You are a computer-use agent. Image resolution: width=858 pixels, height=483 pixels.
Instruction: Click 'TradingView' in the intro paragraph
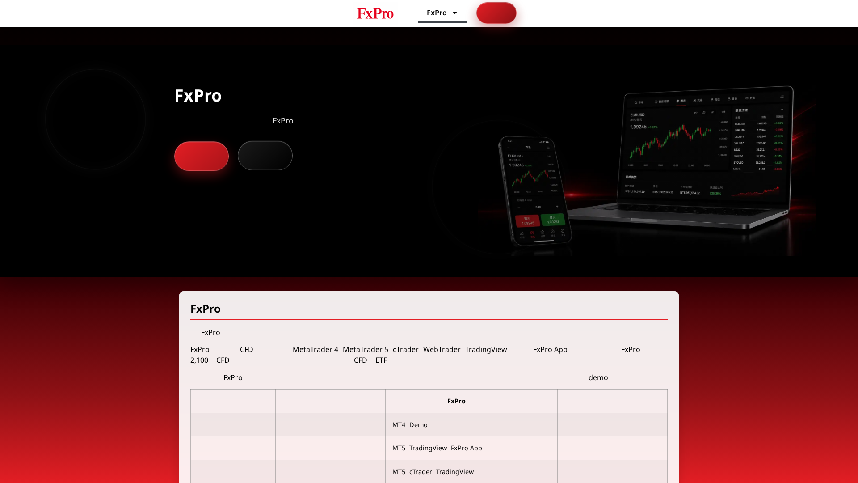[486, 349]
